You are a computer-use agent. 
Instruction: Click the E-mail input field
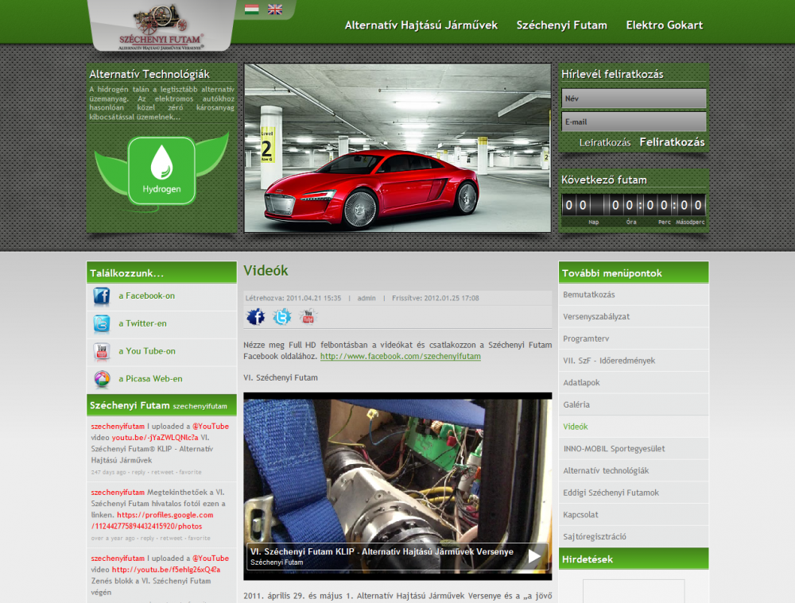coord(634,122)
